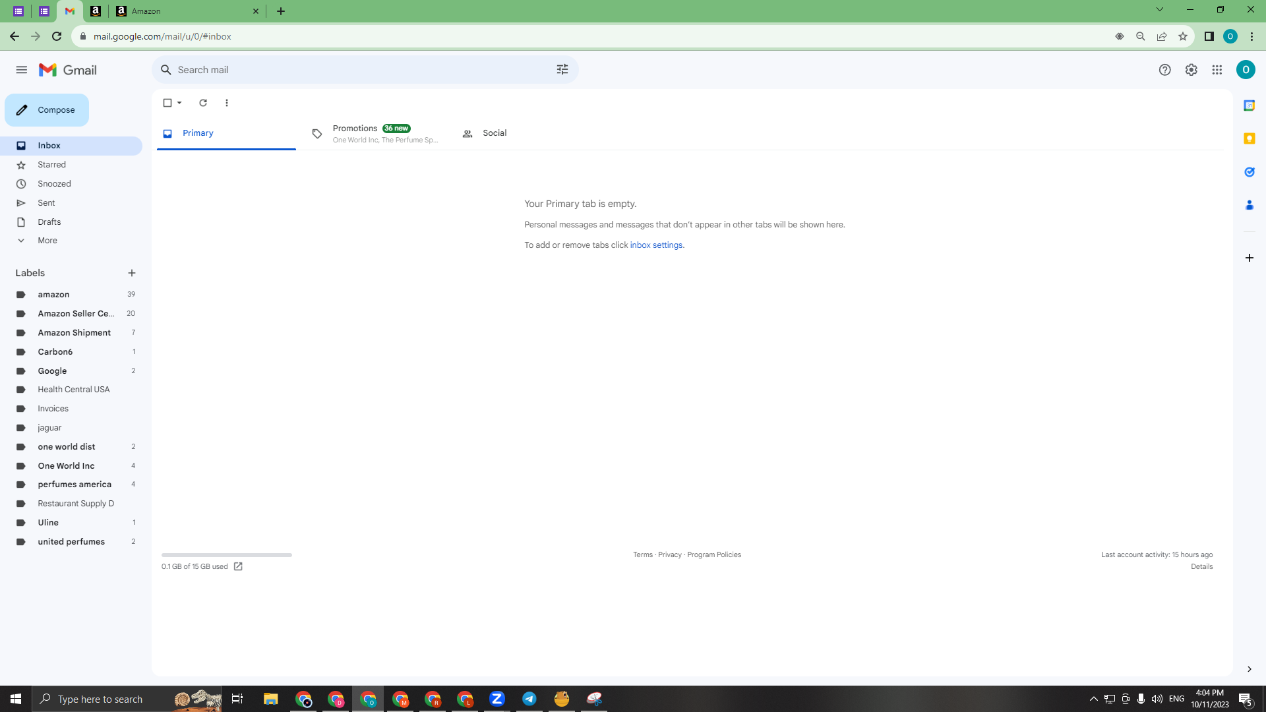Open a new browser tab
The height and width of the screenshot is (712, 1266).
tap(281, 11)
